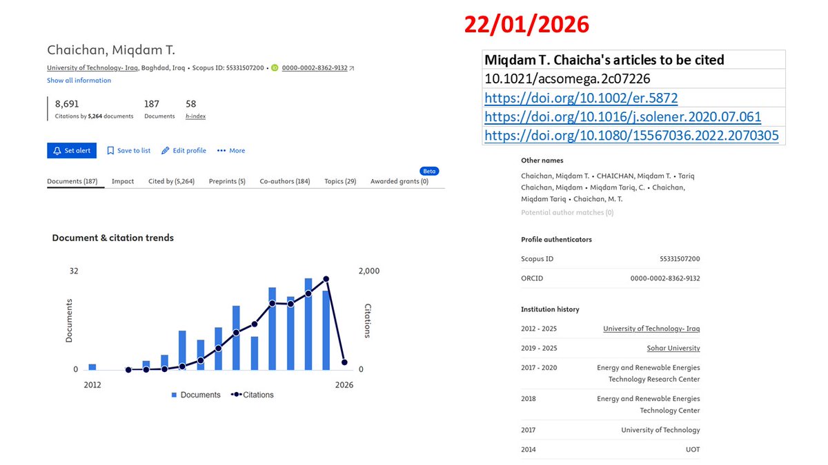Open the Topics (29) tab
Image resolution: width=828 pixels, height=465 pixels.
click(340, 182)
